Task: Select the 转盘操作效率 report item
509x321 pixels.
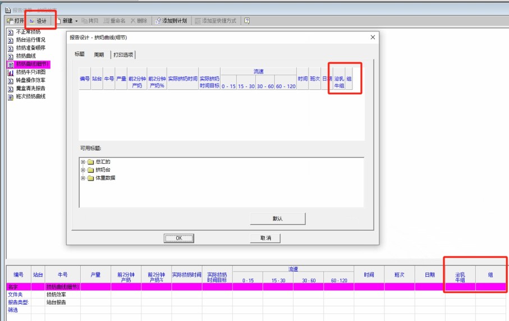Action: coord(30,80)
